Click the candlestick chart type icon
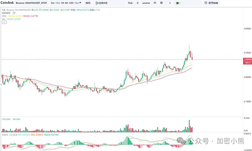The image size is (252, 151). (x=97, y=3)
